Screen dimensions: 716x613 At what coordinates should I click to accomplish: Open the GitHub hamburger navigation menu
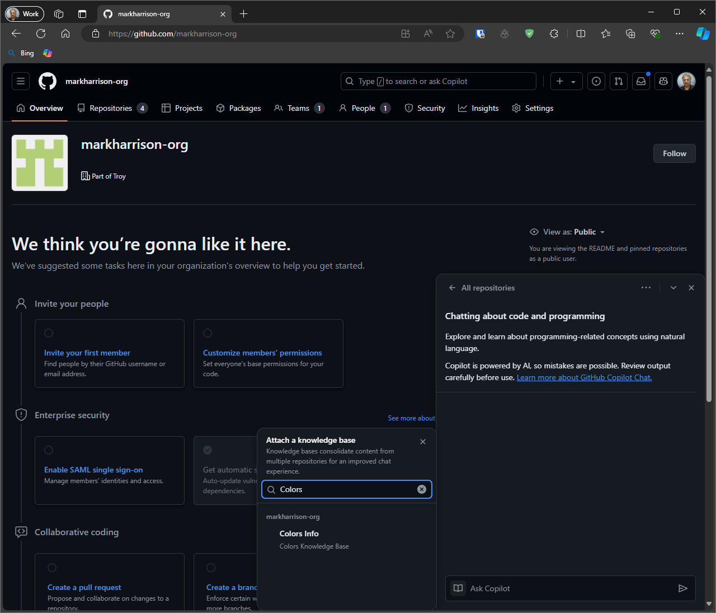coord(21,81)
